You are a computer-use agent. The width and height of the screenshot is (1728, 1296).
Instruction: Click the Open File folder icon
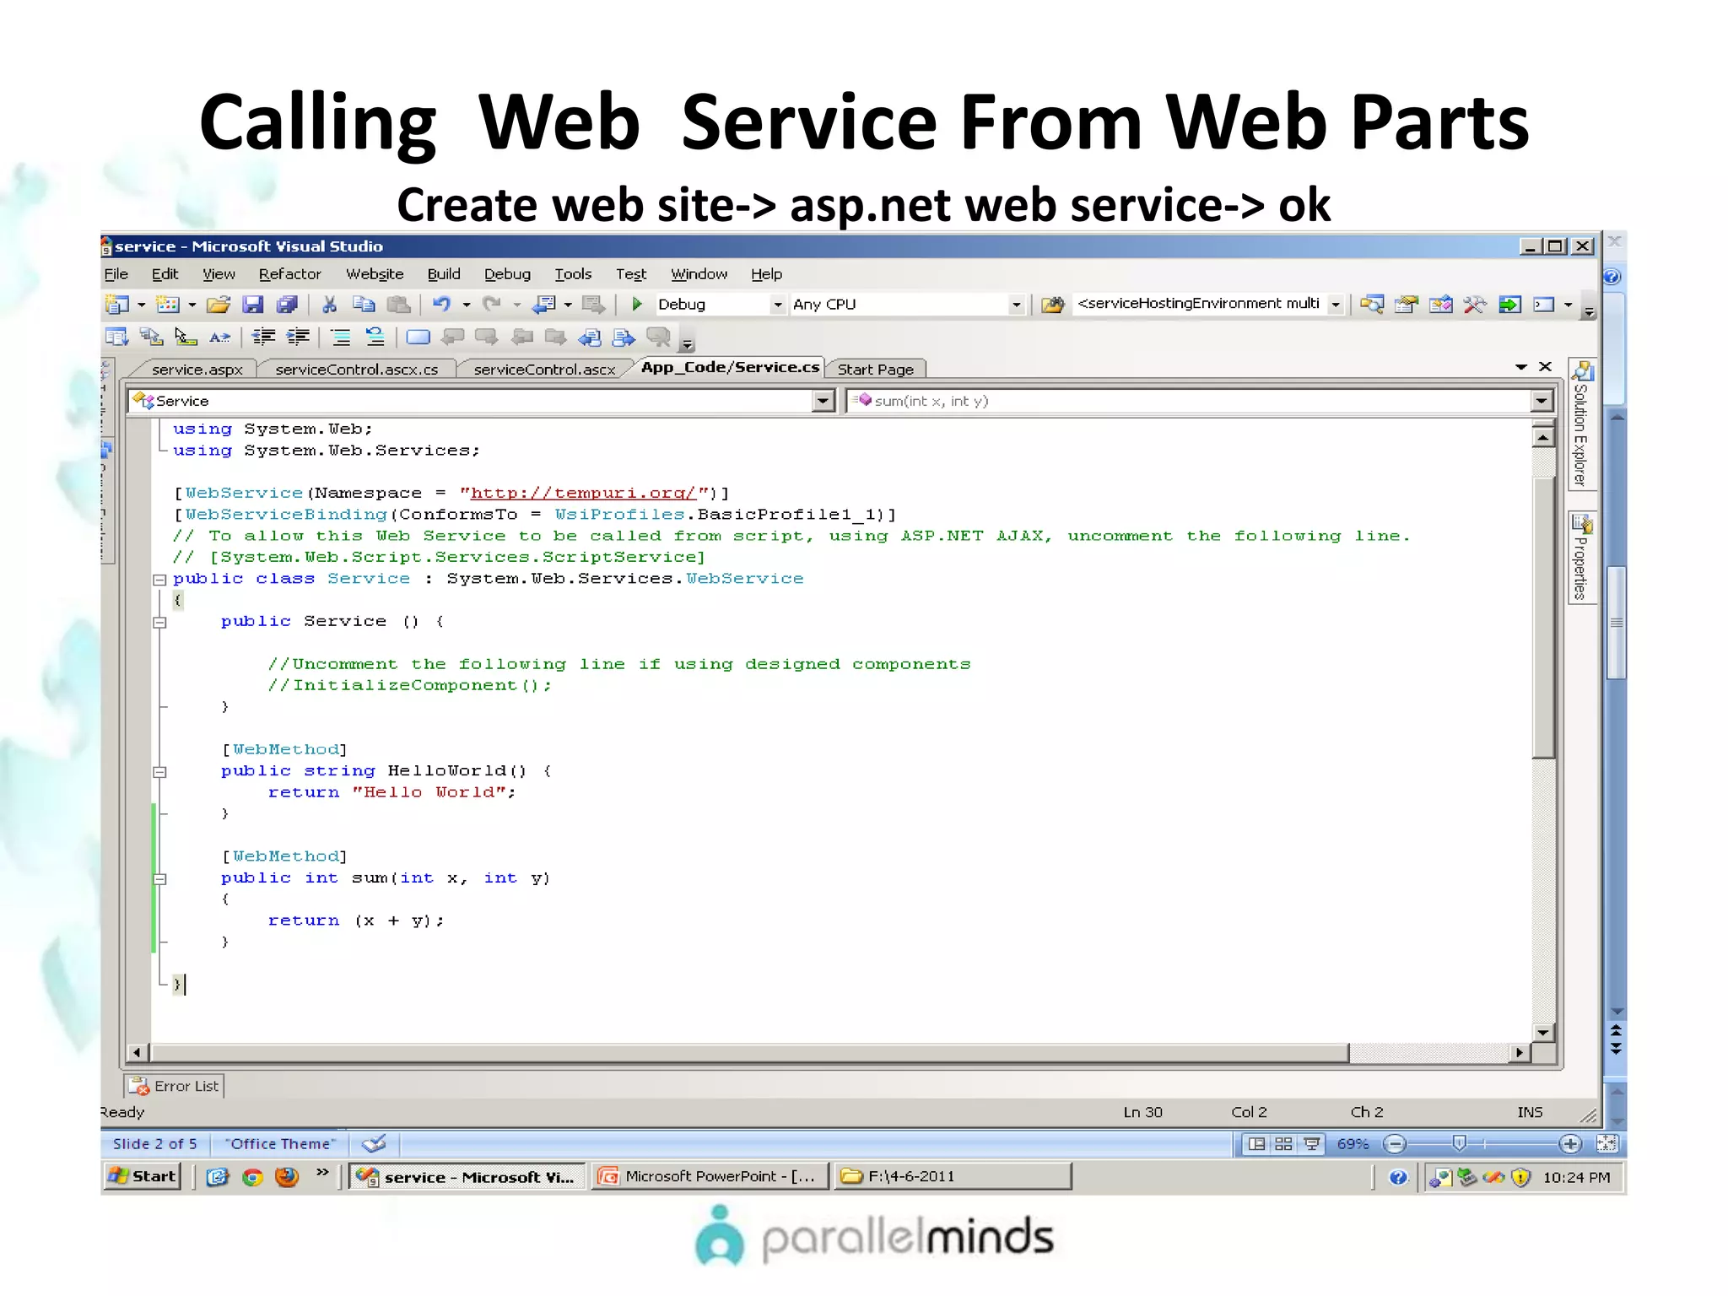pyautogui.click(x=219, y=305)
